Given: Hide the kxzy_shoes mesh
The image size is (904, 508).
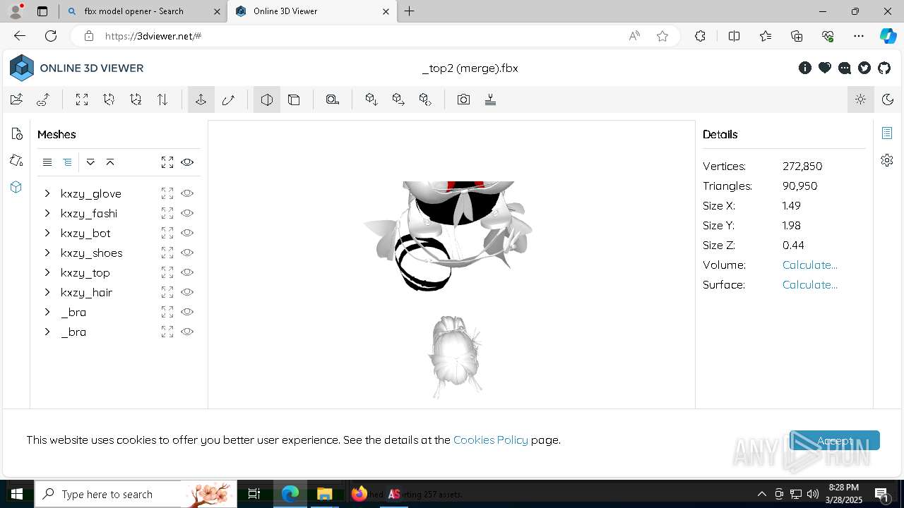Looking at the screenshot, I should click(187, 253).
